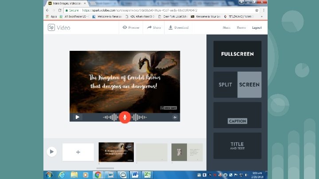This screenshot has width=319, height=179.
Task: Open the Share option
Action: point(154,27)
